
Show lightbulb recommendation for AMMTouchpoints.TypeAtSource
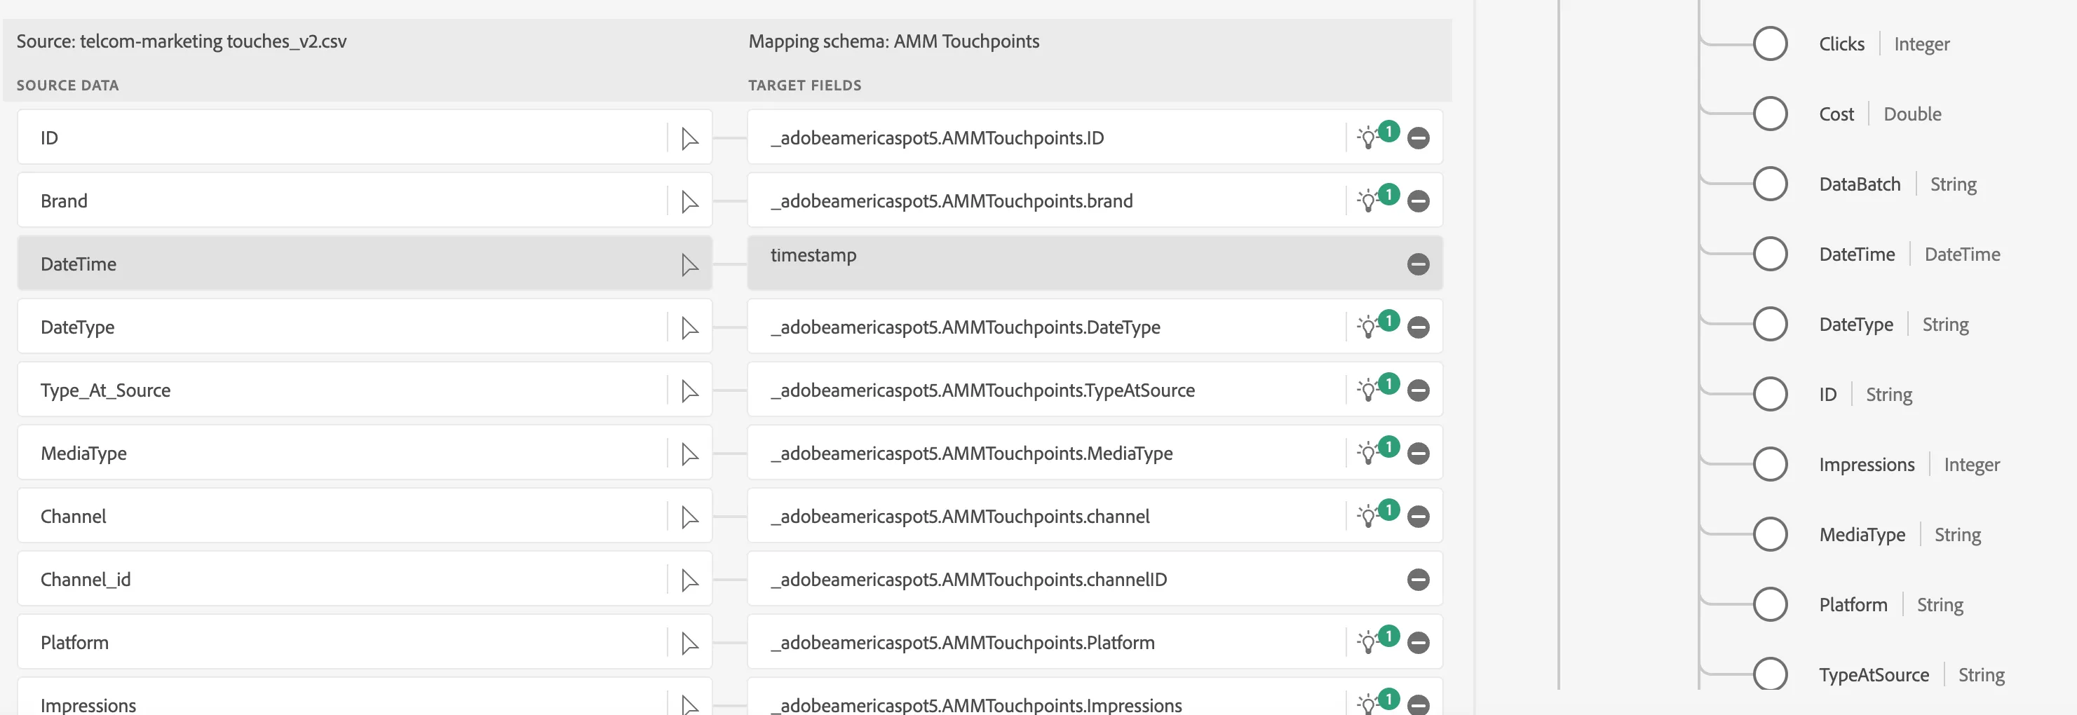click(x=1368, y=391)
